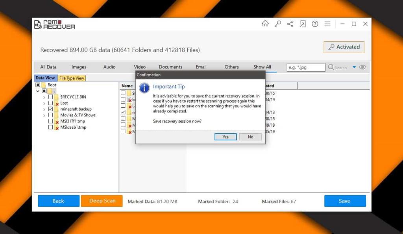Click the Home icon in title bar
The height and width of the screenshot is (234, 403).
[x=265, y=24]
